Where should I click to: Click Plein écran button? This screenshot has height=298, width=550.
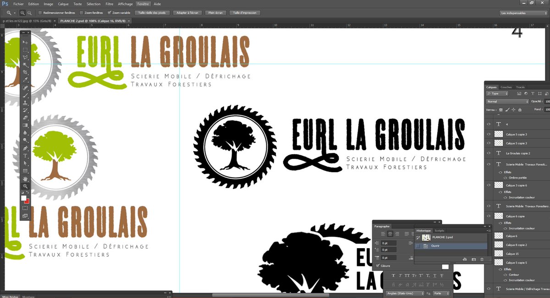pyautogui.click(x=215, y=13)
